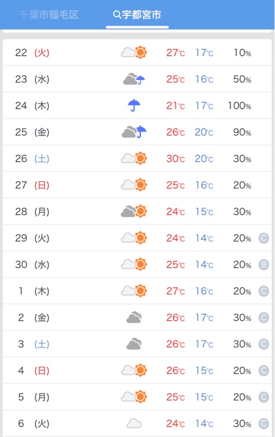Select the 3 (土) date label
The height and width of the screenshot is (437, 275).
(33, 344)
